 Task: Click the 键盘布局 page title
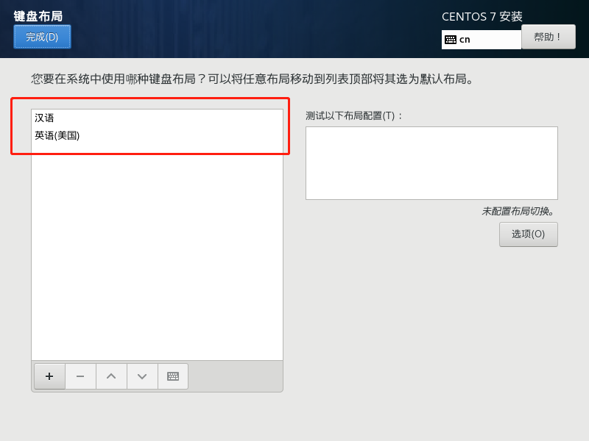point(38,16)
